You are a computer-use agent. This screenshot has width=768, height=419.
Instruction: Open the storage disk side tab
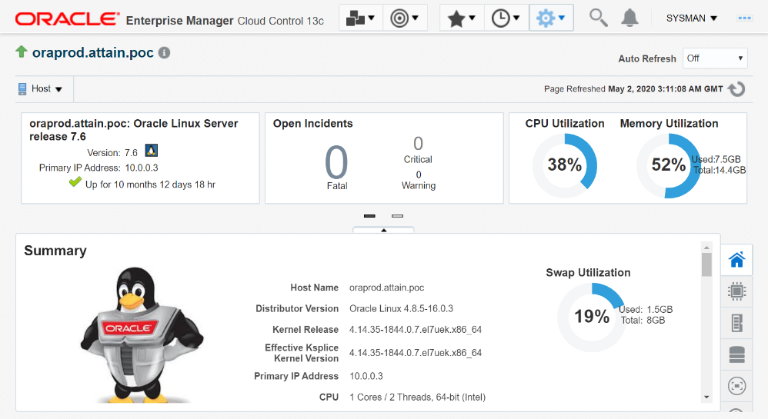click(736, 354)
